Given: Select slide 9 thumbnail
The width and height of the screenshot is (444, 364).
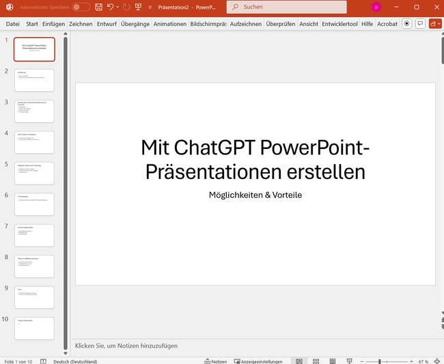Looking at the screenshot, I should click(34, 297).
